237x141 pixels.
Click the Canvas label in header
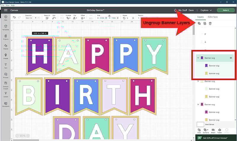pos(14,10)
